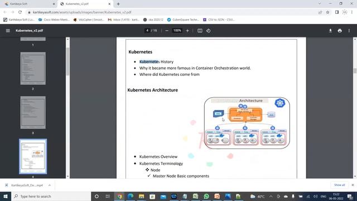This screenshot has height=201, width=357.
Task: Close the Kubernetes_v2.pdf tab
Action: point(109,4)
